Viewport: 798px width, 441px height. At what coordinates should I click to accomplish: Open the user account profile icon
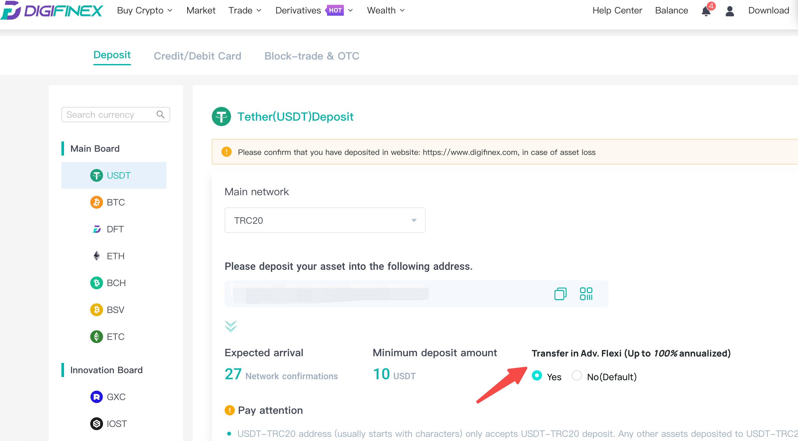(730, 11)
